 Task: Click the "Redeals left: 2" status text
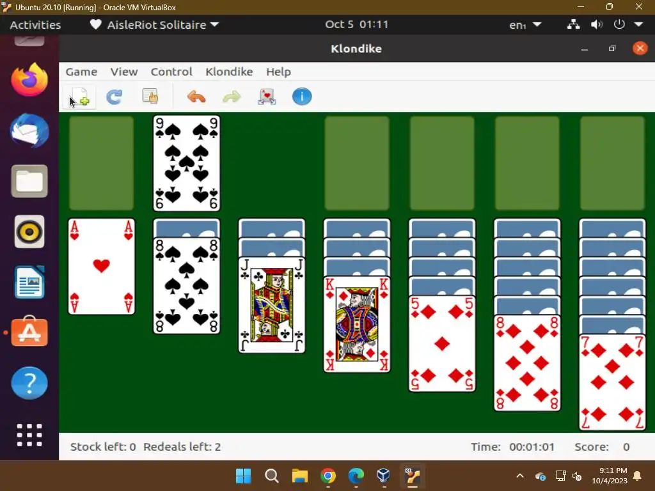[182, 447]
